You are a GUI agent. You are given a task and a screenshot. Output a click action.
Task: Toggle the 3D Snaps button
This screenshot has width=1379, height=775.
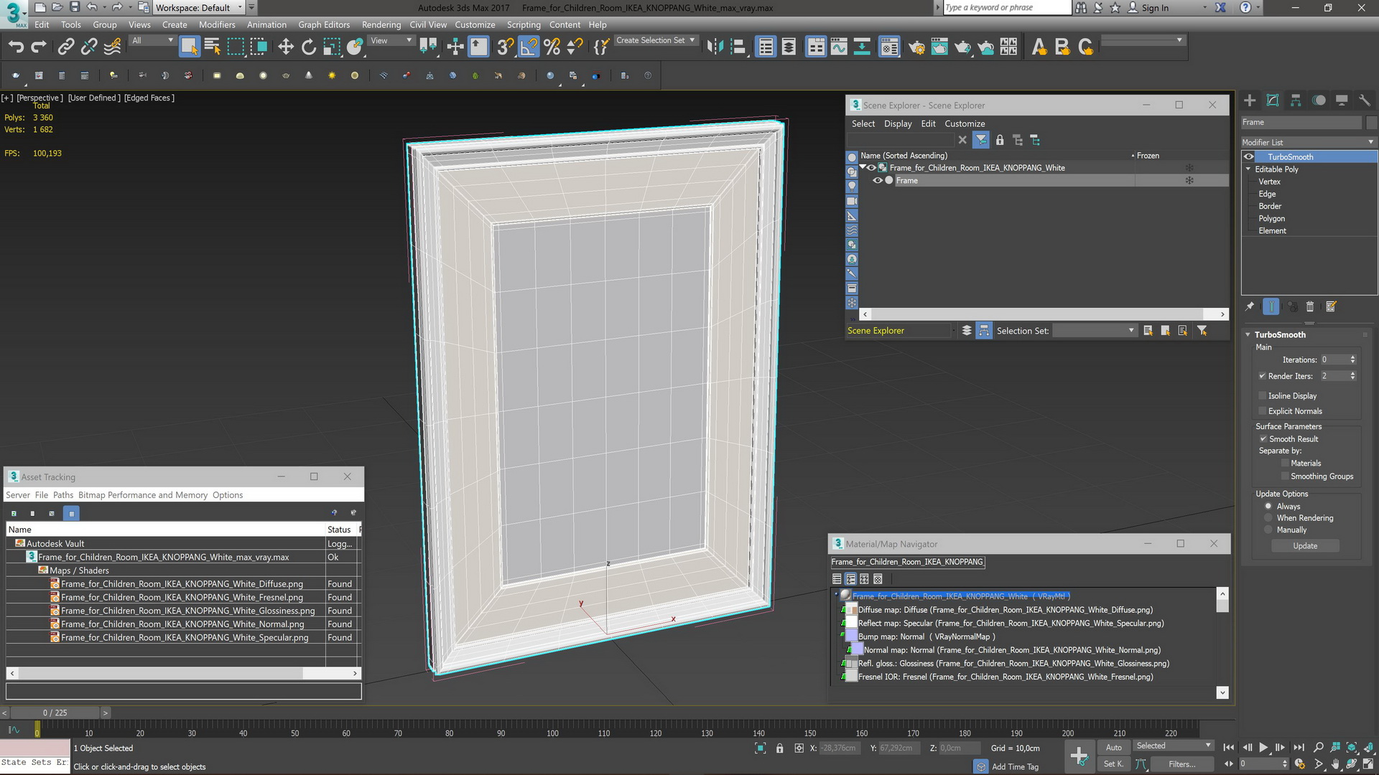pos(505,47)
